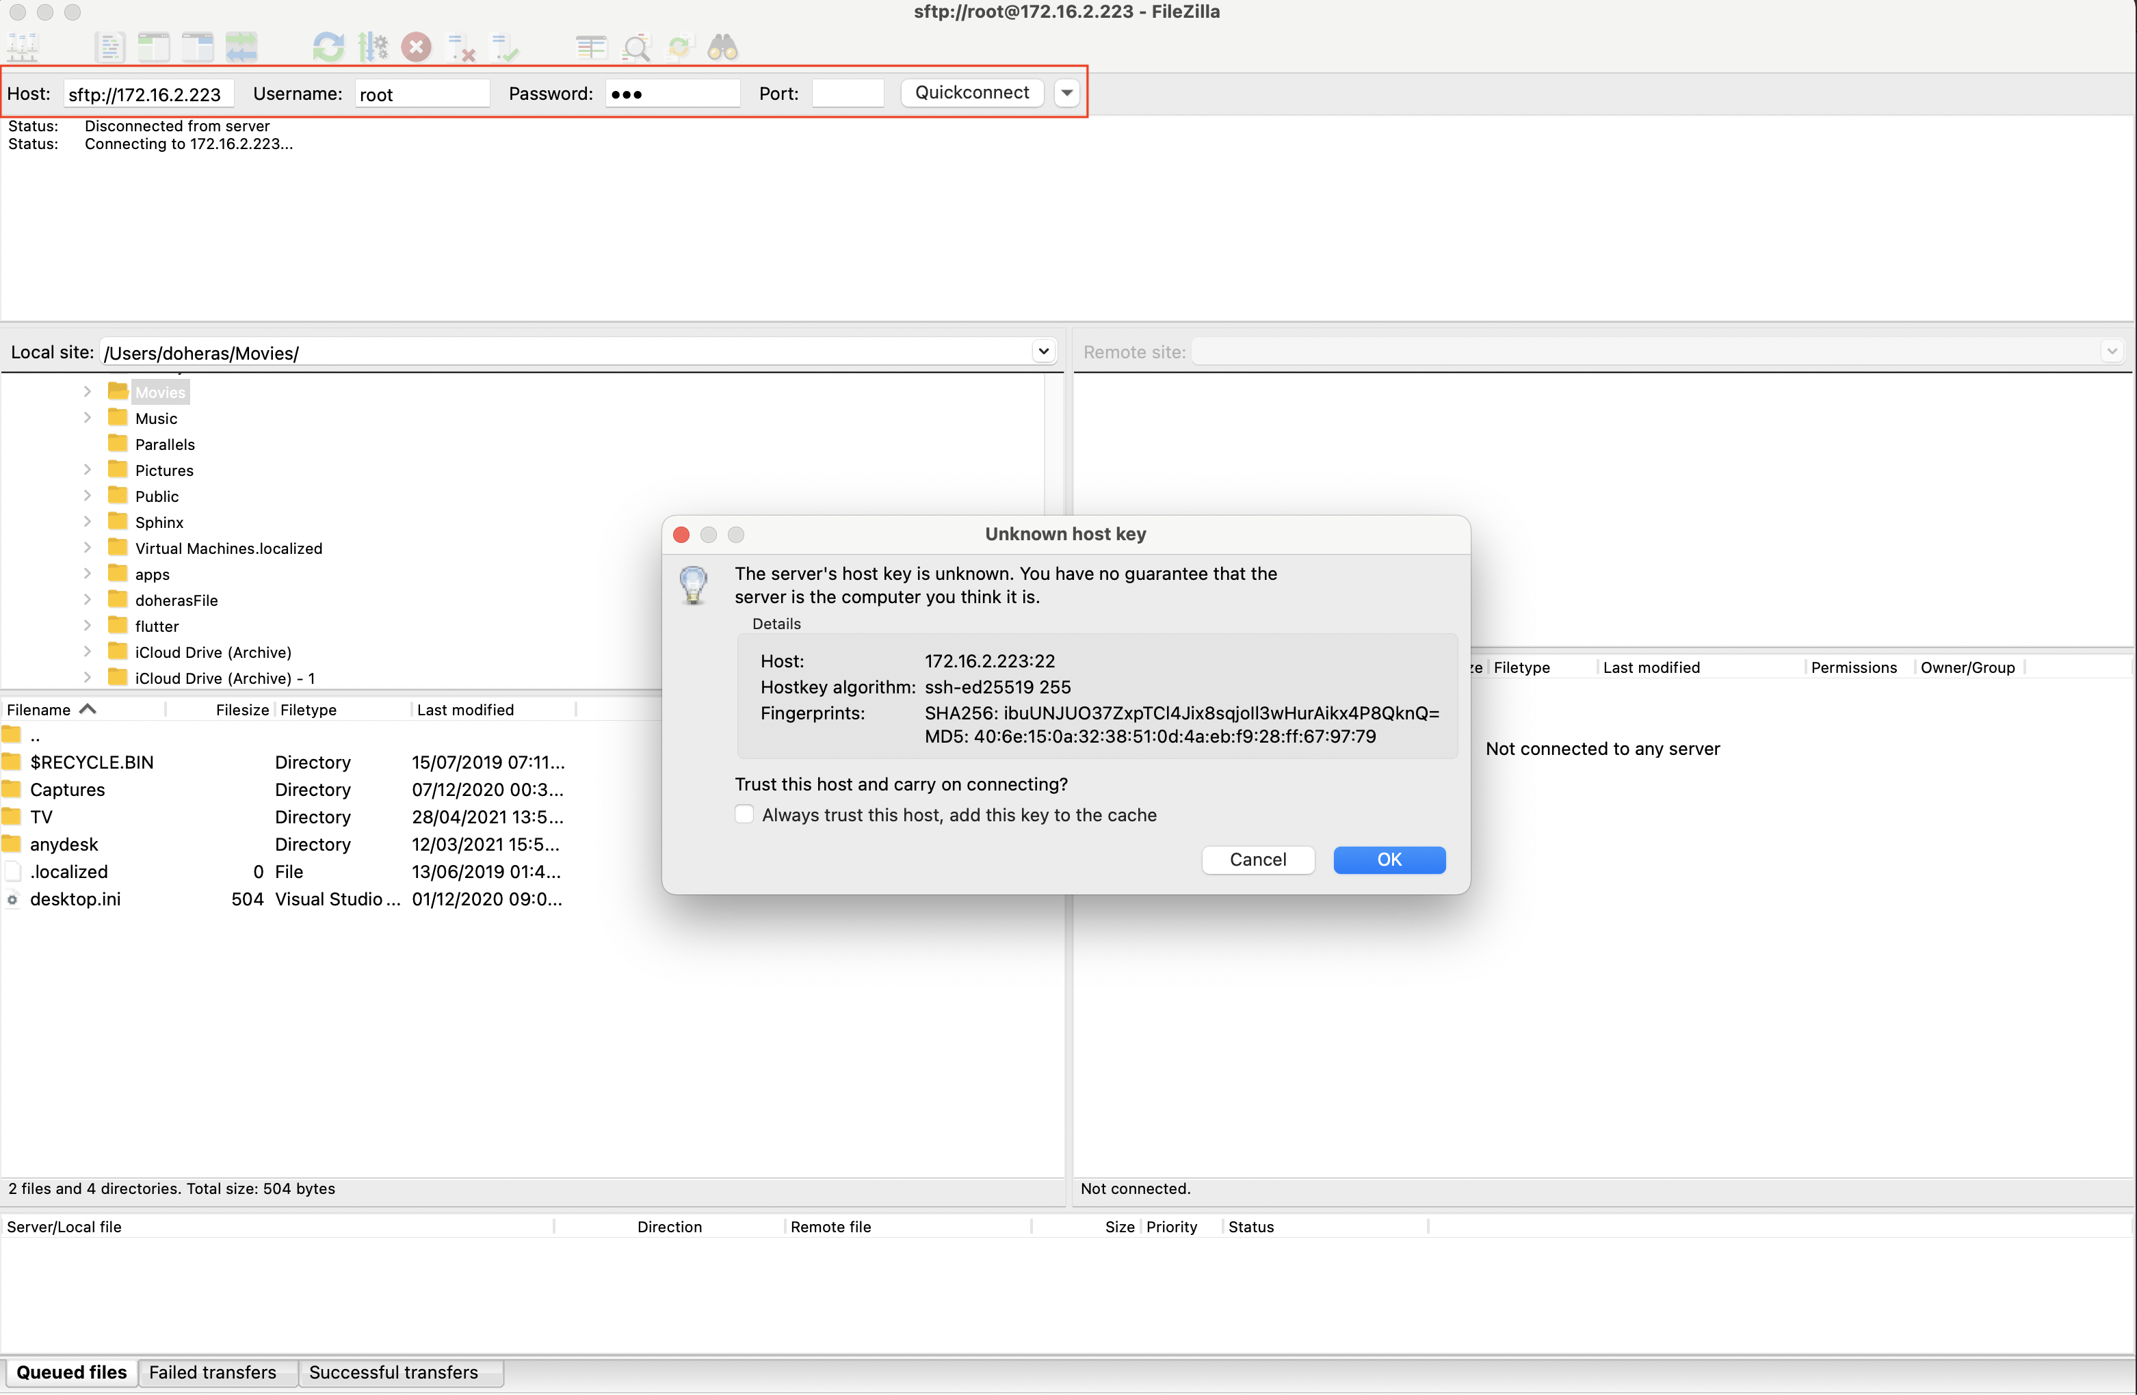Screen dimensions: 2137x1395
Task: Sort local files by Filename column
Action: point(83,710)
